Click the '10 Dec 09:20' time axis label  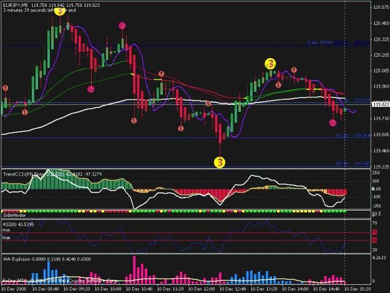77,289
